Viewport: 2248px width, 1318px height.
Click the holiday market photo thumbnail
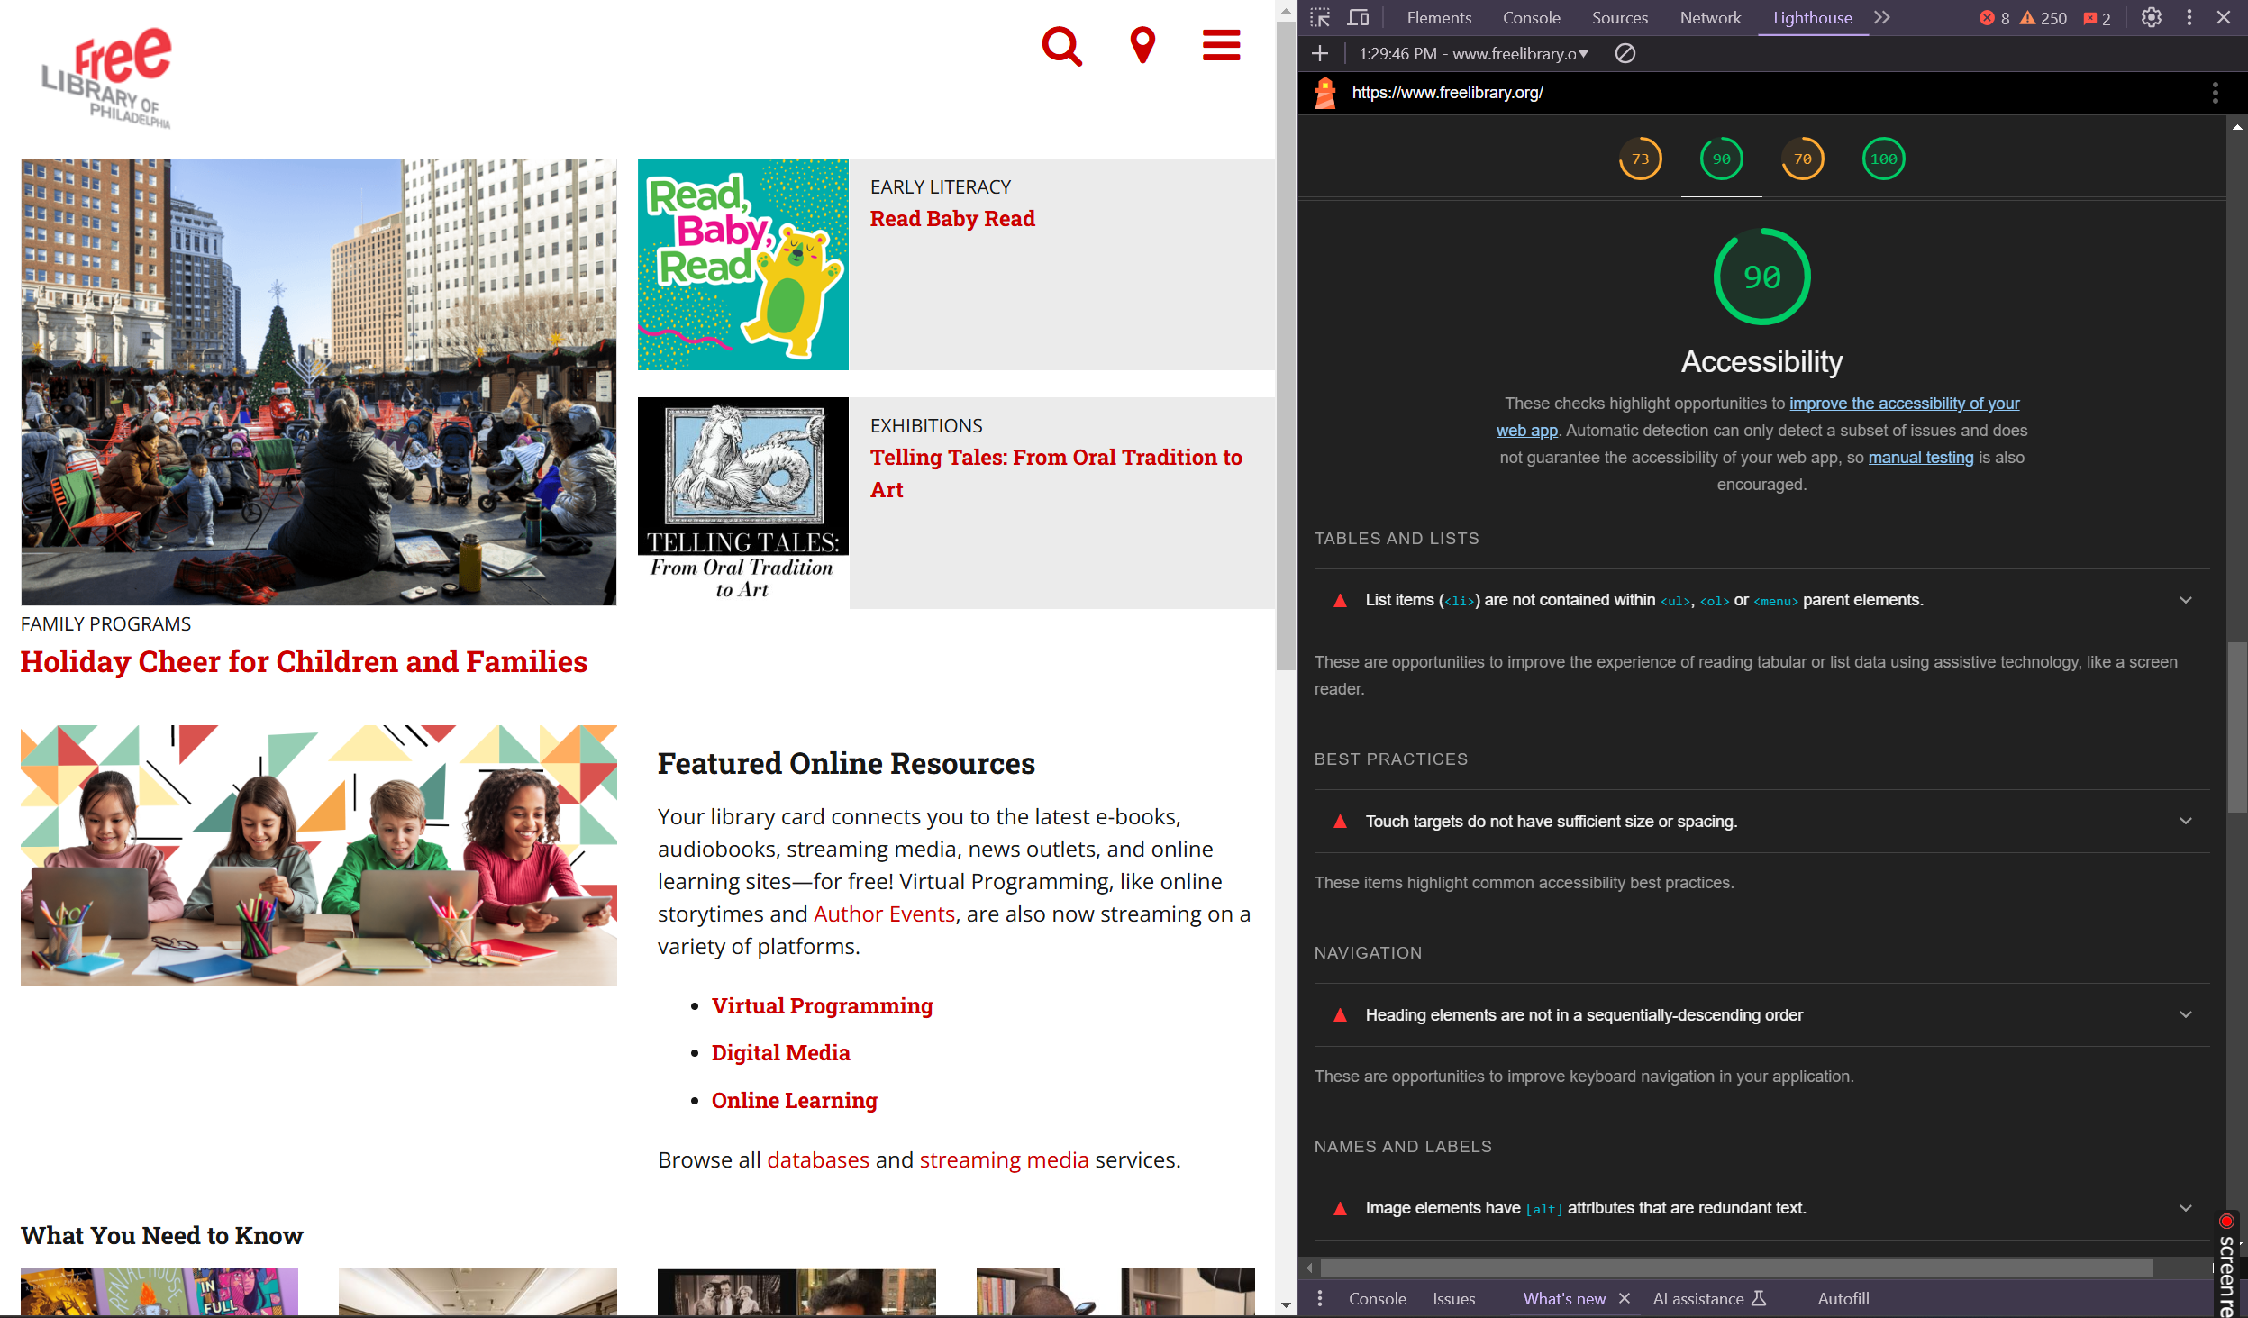(x=319, y=382)
